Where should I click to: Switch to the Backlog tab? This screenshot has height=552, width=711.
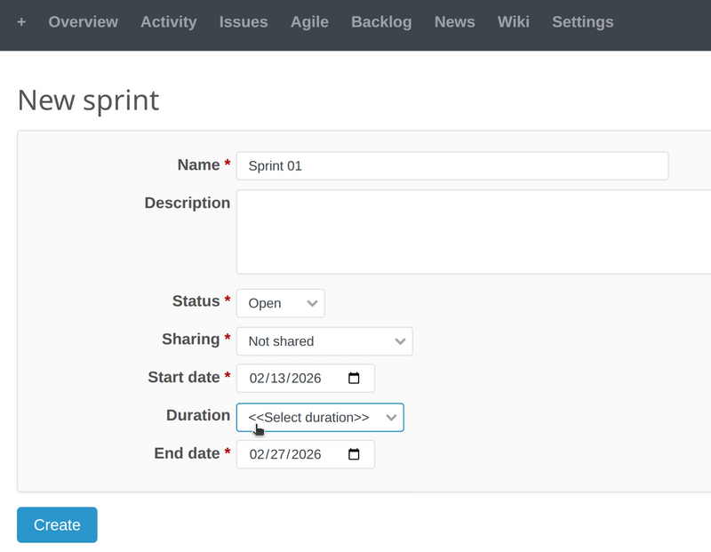coord(381,22)
